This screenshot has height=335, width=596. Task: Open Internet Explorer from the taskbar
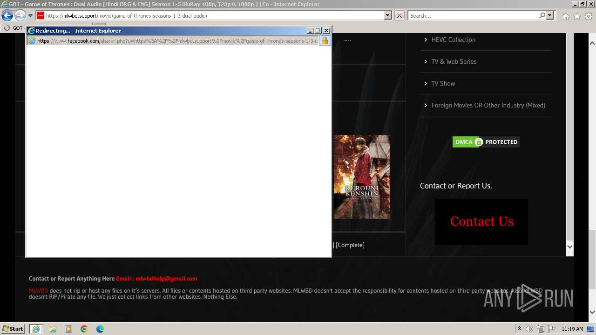tap(36, 329)
